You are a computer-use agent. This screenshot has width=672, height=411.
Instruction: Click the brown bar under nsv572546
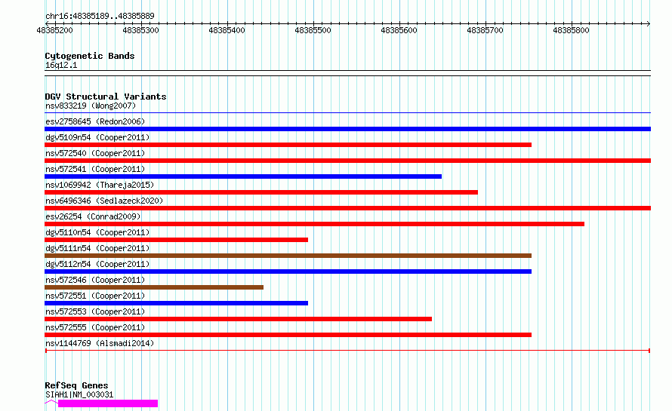(x=154, y=287)
